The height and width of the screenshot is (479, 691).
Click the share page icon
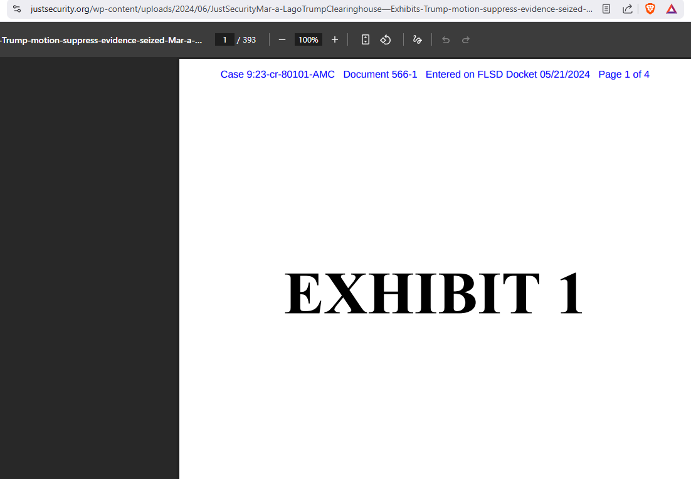coord(627,9)
